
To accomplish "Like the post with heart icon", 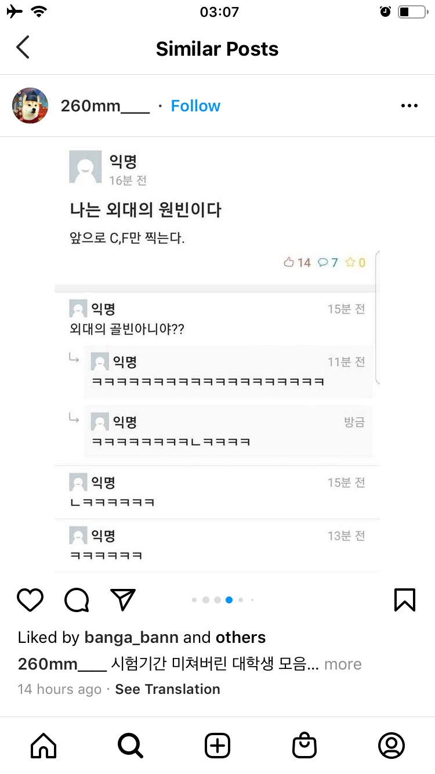I will coord(30,600).
